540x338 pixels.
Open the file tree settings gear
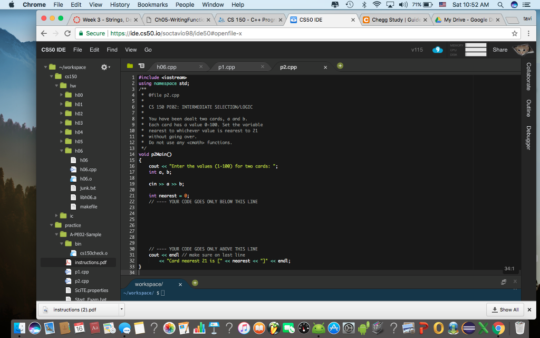(x=104, y=68)
